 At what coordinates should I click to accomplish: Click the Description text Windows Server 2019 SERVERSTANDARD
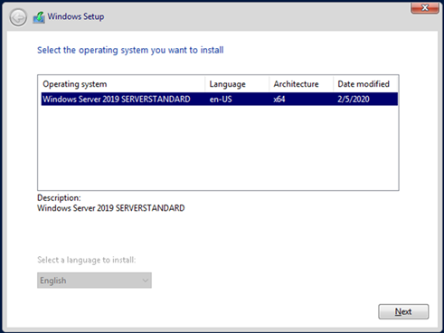111,208
